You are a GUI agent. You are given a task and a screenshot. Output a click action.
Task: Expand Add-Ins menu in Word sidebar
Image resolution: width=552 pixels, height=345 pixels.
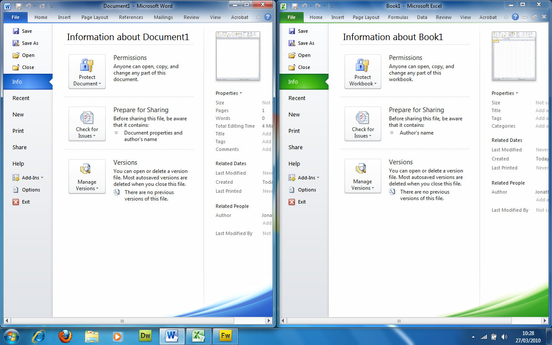[32, 178]
